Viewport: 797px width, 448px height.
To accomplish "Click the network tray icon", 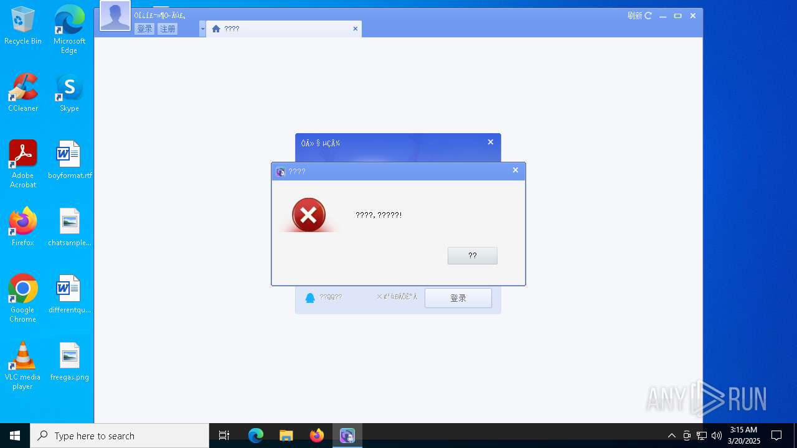I will tap(702, 436).
